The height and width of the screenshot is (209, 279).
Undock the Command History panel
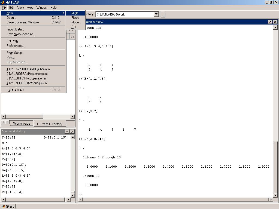67,131
